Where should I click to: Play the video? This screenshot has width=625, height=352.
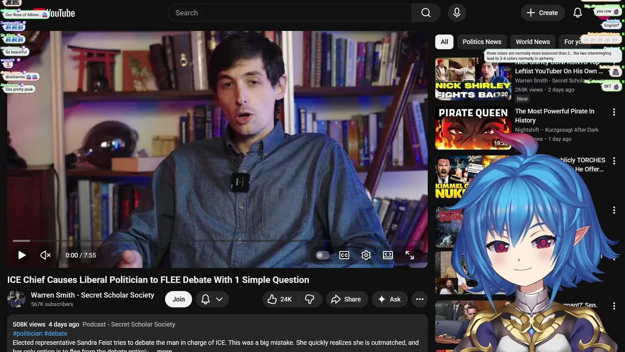click(x=22, y=255)
